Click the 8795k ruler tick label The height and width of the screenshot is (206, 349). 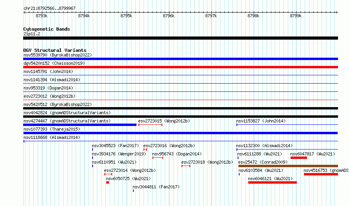pos(126,16)
